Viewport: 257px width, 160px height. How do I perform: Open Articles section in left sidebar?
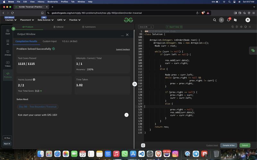click(8, 53)
